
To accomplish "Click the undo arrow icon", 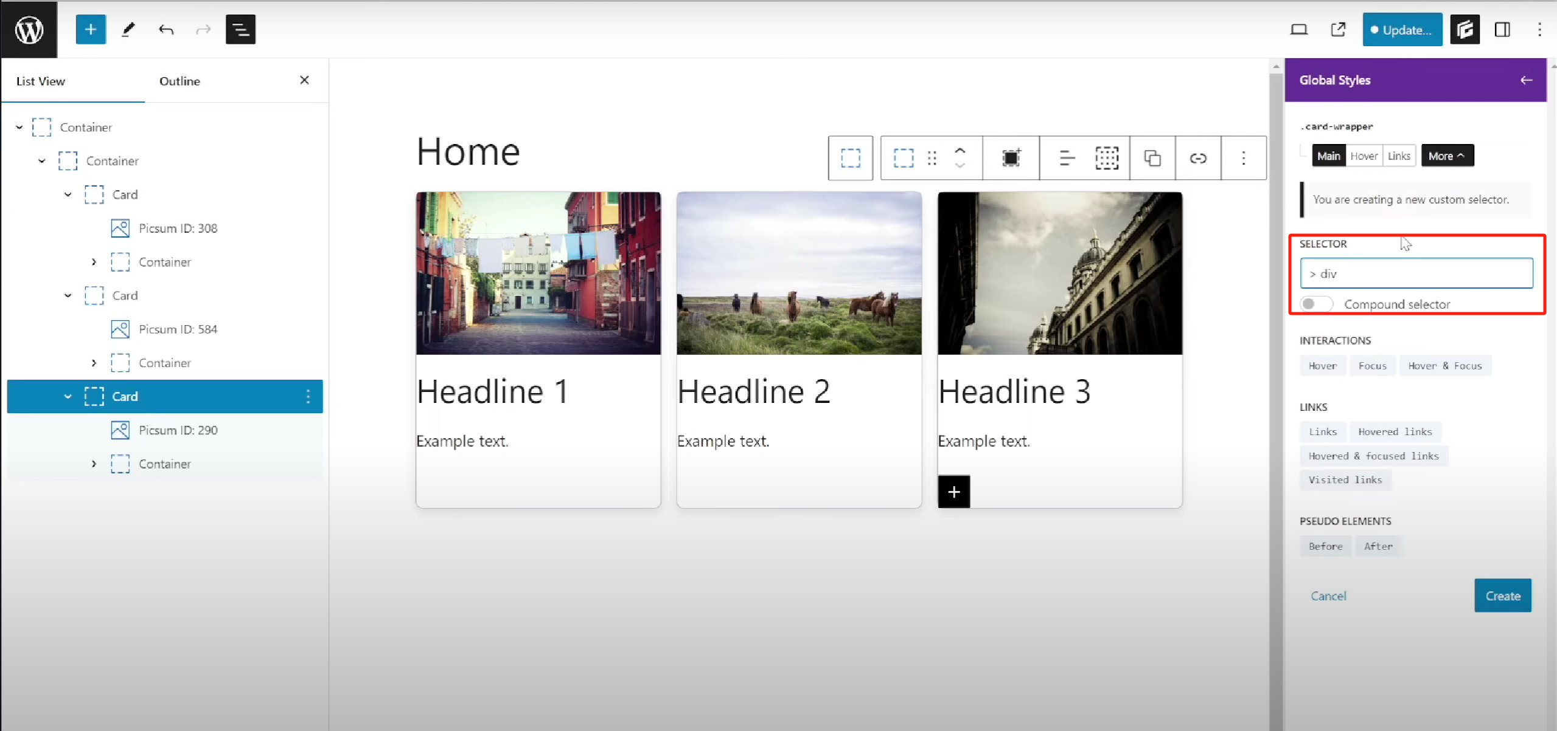I will click(165, 29).
